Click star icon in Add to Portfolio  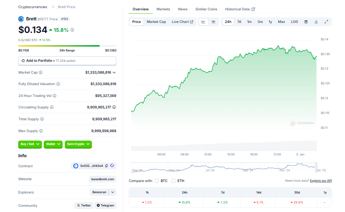[x=23, y=61]
